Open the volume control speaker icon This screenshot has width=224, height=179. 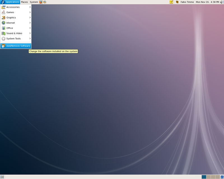pos(222,2)
